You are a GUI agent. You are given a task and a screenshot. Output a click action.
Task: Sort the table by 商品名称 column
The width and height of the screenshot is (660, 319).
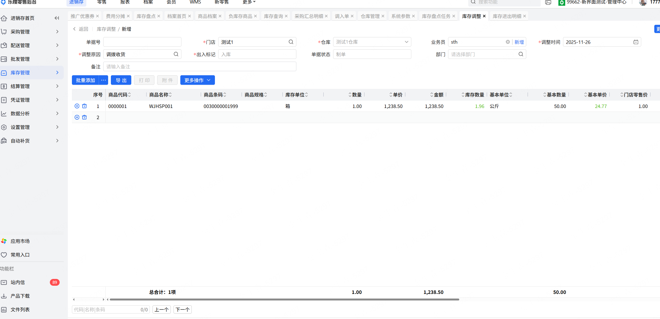click(170, 95)
